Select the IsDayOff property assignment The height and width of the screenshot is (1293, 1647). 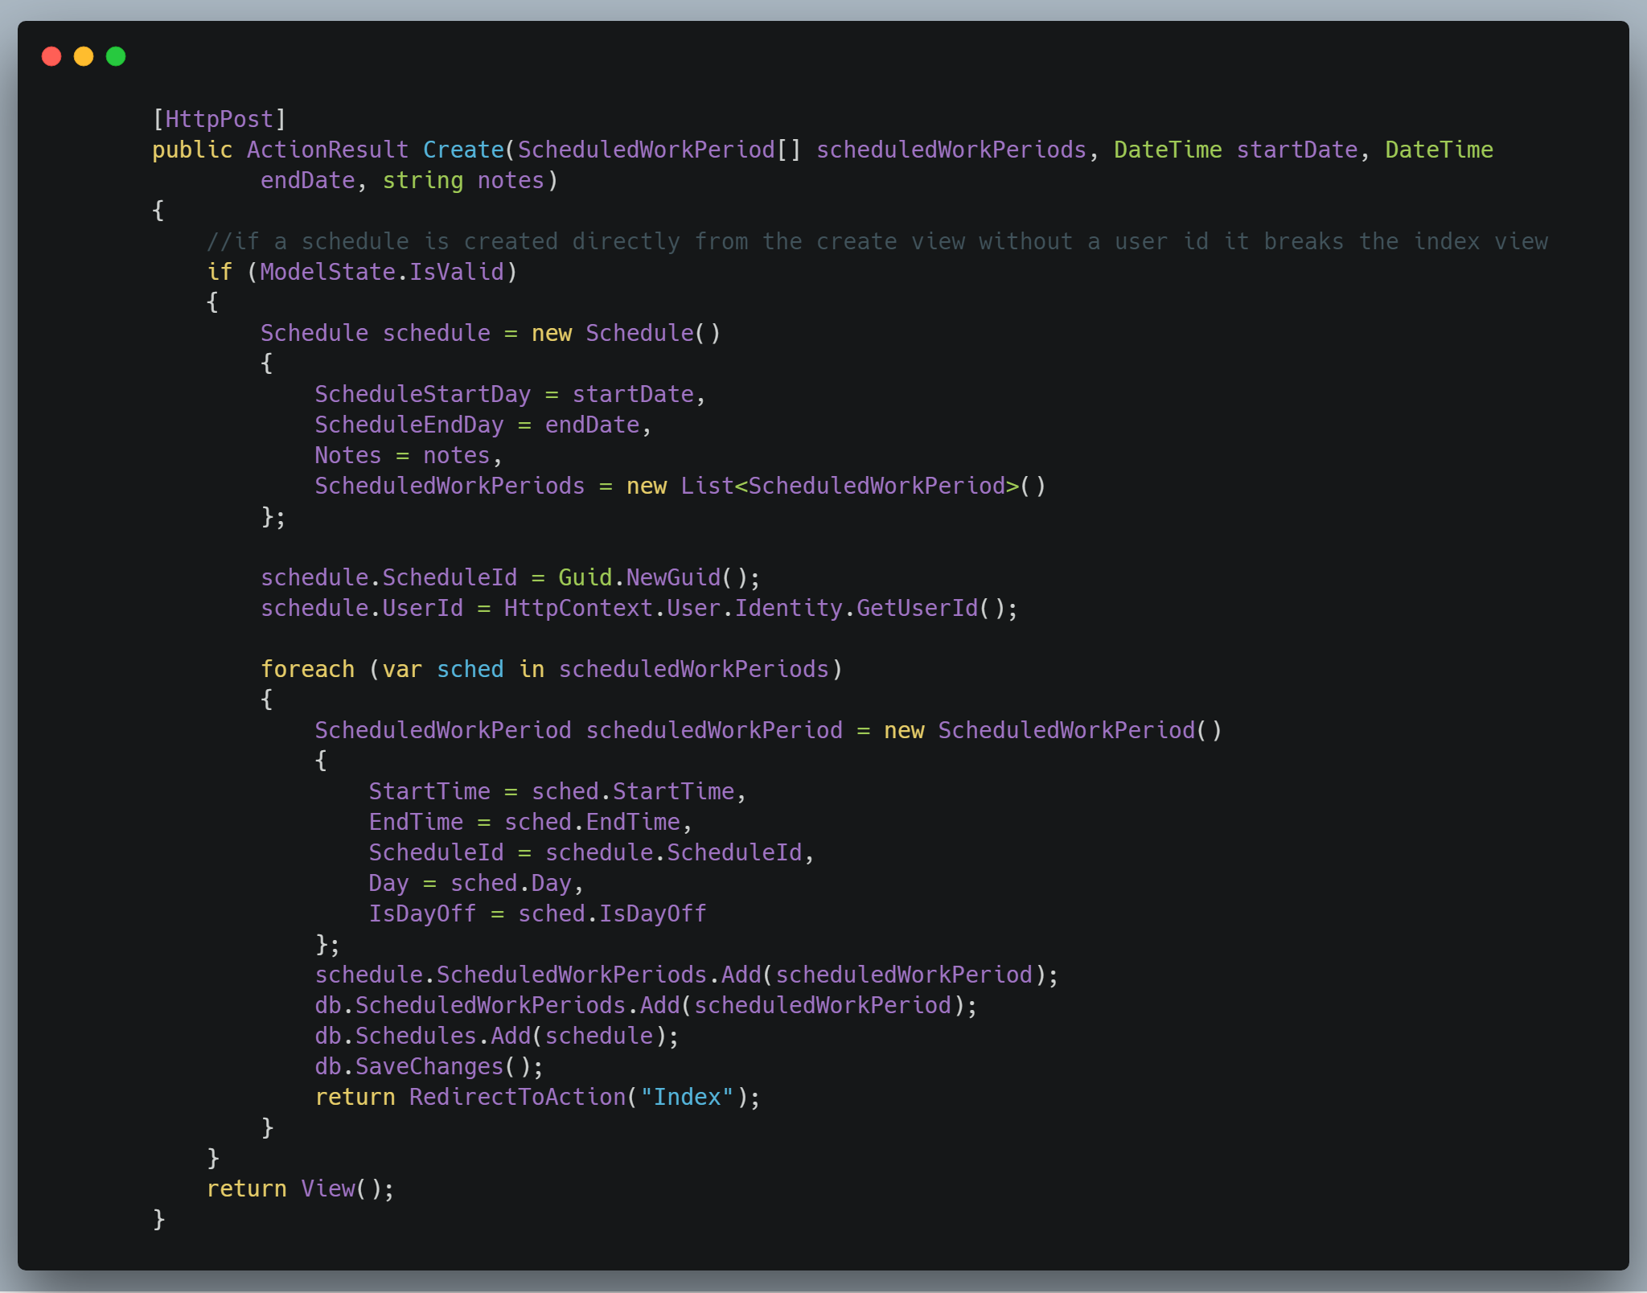537,913
